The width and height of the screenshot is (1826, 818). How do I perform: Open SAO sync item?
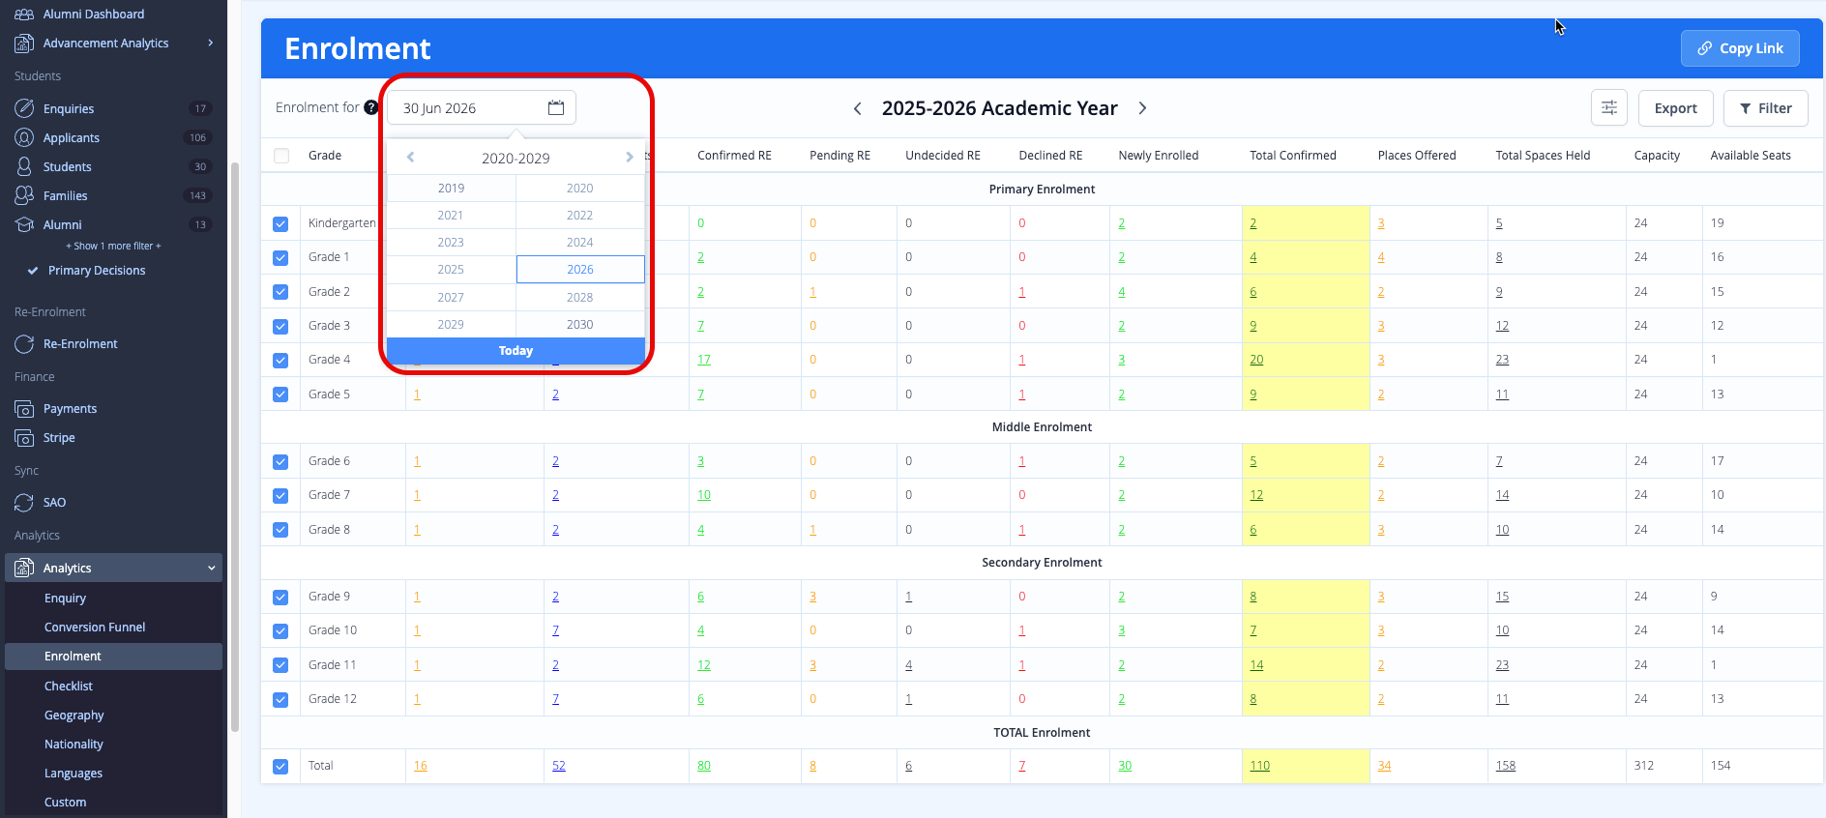tap(54, 503)
